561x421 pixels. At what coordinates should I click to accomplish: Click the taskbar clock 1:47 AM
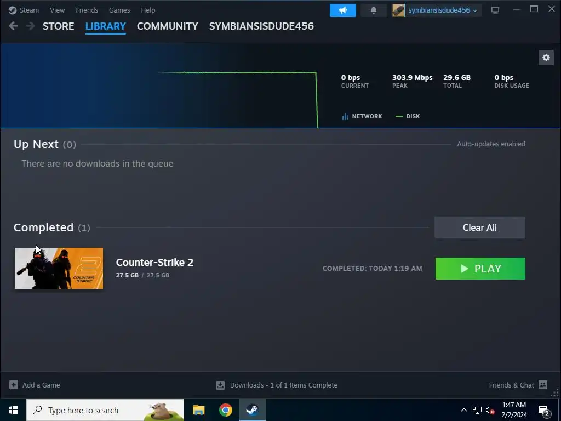click(x=514, y=405)
